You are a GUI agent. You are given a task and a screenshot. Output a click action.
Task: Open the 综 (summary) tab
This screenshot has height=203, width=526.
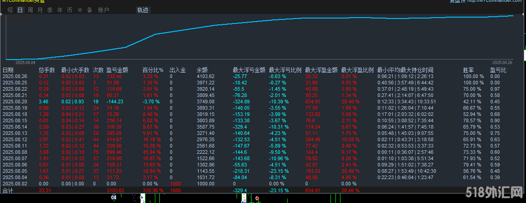(10, 10)
